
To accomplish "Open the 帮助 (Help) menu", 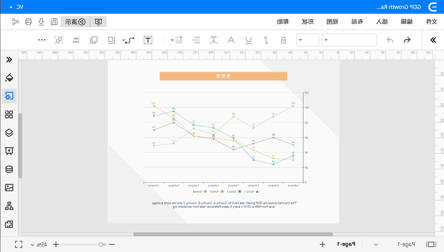I will 283,22.
